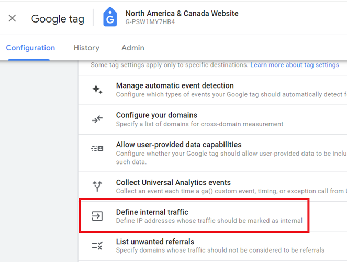Follow the Learn more about tag settings link
Image resolution: width=347 pixels, height=262 pixels.
click(x=295, y=65)
